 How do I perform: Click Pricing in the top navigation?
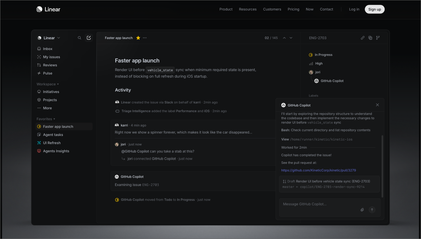(x=294, y=9)
